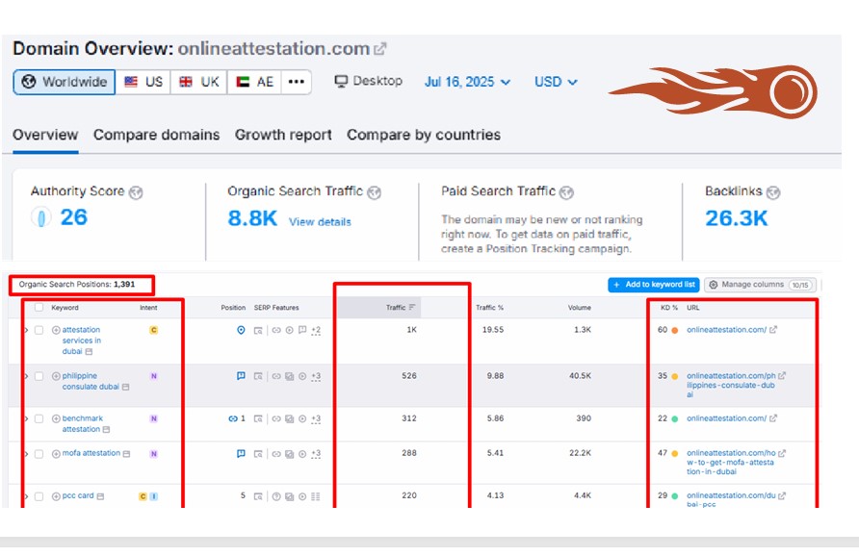Click the Traffic column sort icon
This screenshot has height=556, width=859.
[x=413, y=308]
